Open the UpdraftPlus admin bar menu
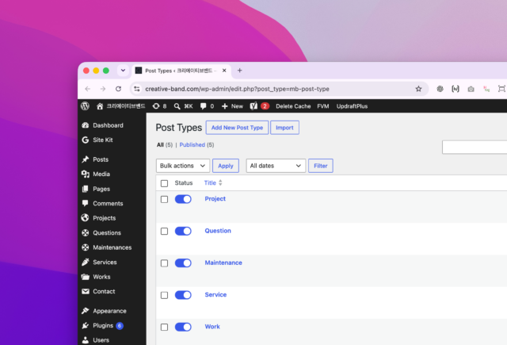507x345 pixels. click(352, 106)
